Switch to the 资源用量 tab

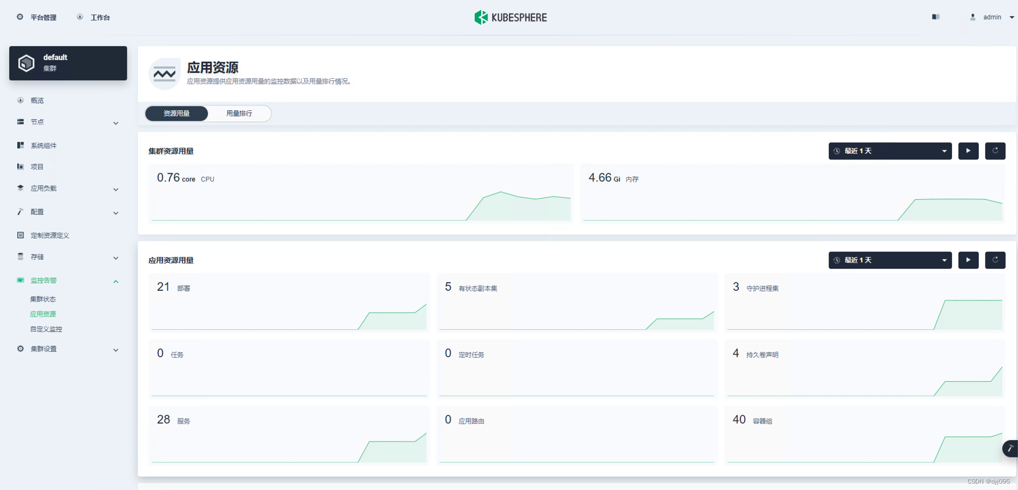pos(176,114)
